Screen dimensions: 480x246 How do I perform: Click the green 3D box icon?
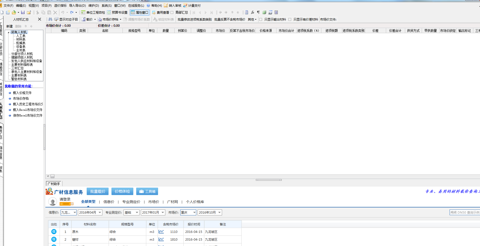click(x=264, y=12)
